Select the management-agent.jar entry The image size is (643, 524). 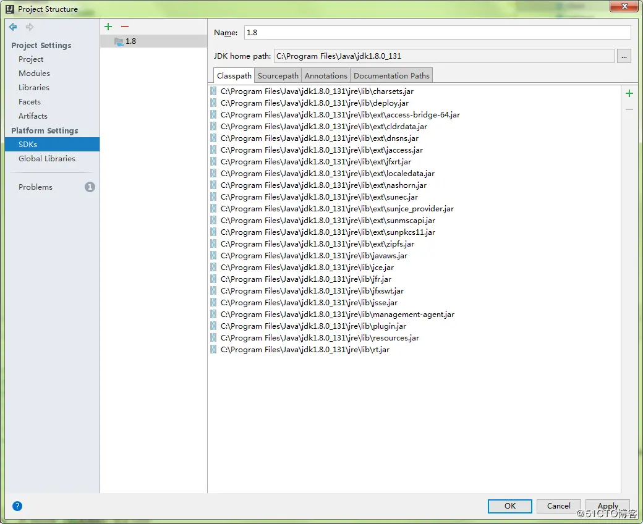[414, 315]
